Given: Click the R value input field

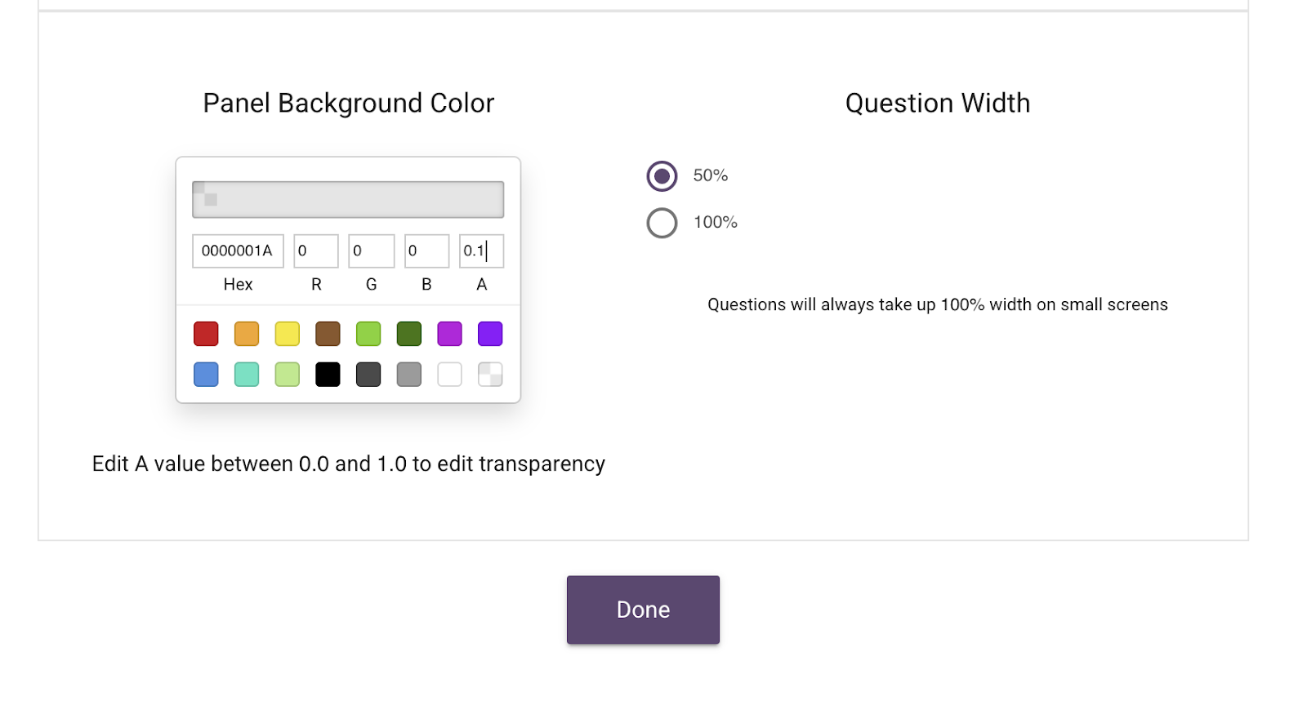Looking at the screenshot, I should [x=316, y=251].
